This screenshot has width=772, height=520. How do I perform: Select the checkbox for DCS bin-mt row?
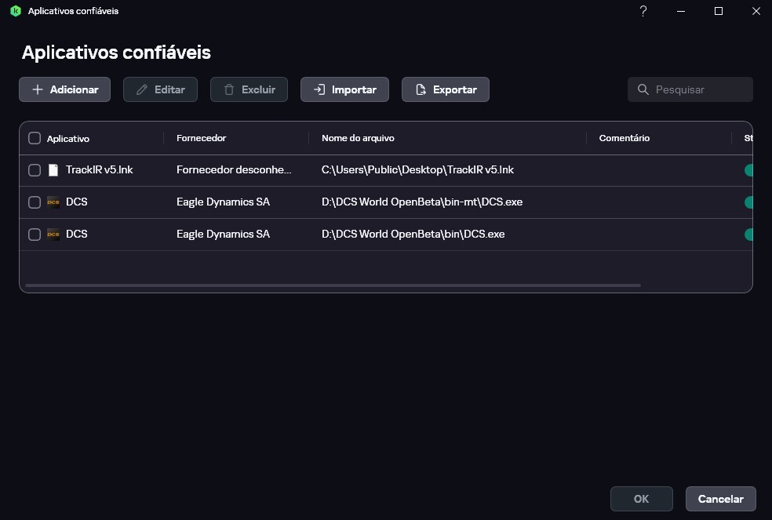[35, 202]
